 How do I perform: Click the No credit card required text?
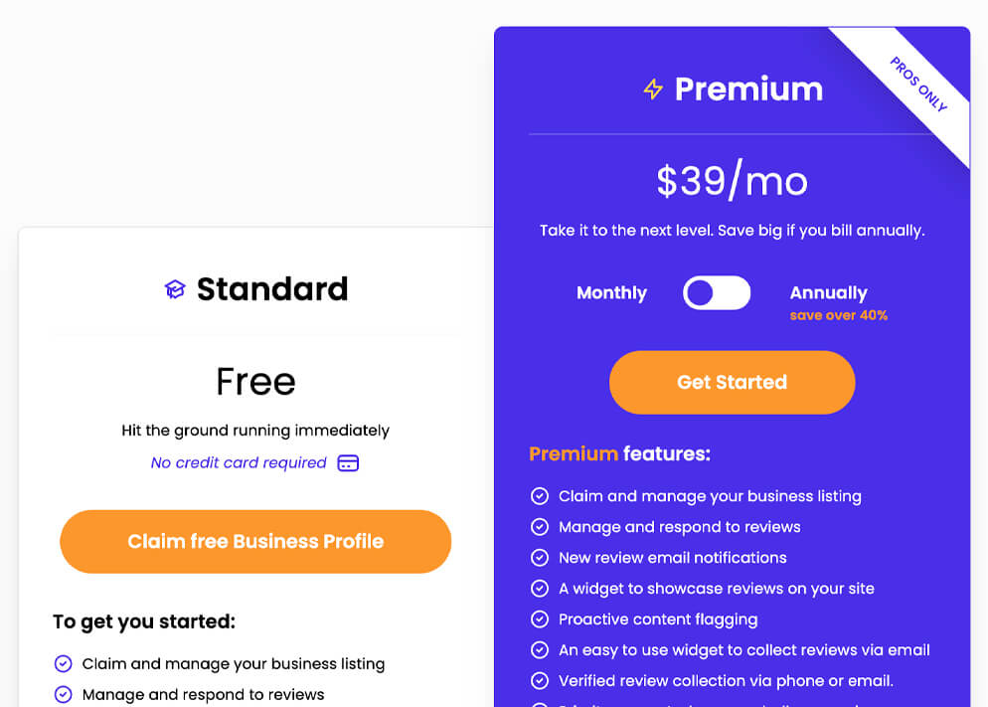(x=239, y=463)
